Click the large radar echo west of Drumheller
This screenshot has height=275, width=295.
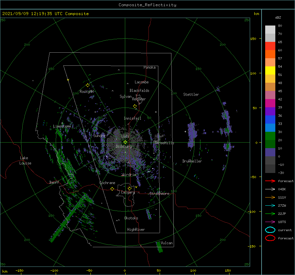[192, 134]
